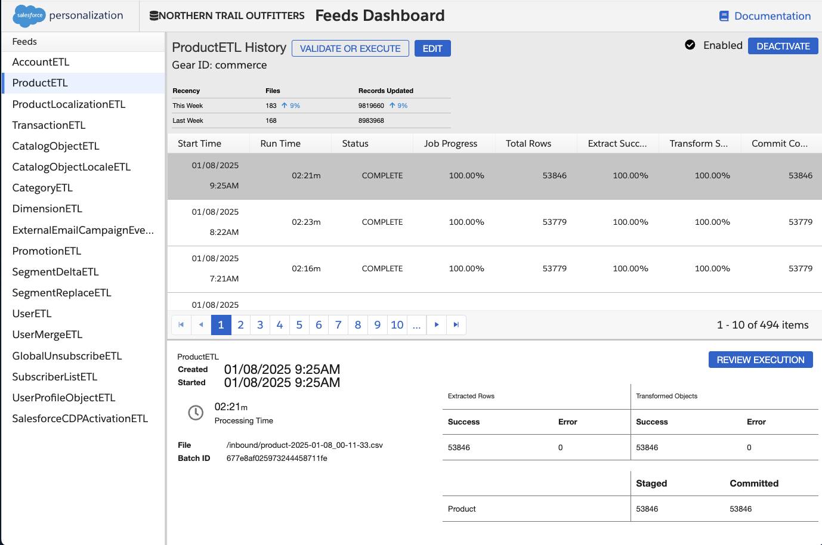This screenshot has width=822, height=545.
Task: Click the Documentation book icon
Action: click(724, 16)
